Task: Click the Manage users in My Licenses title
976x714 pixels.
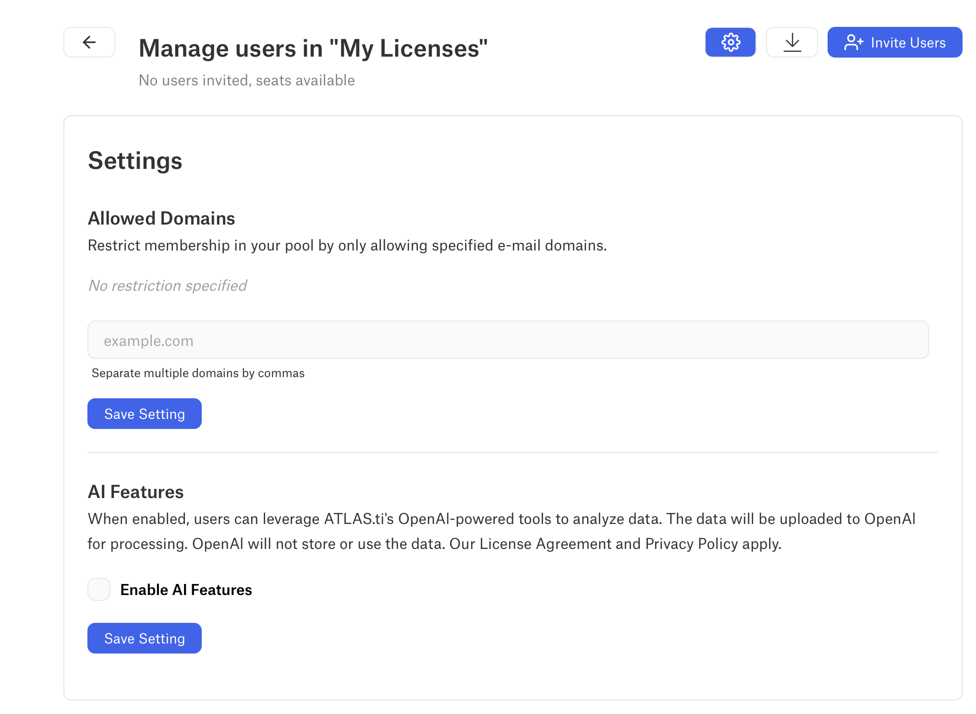Action: pyautogui.click(x=313, y=48)
